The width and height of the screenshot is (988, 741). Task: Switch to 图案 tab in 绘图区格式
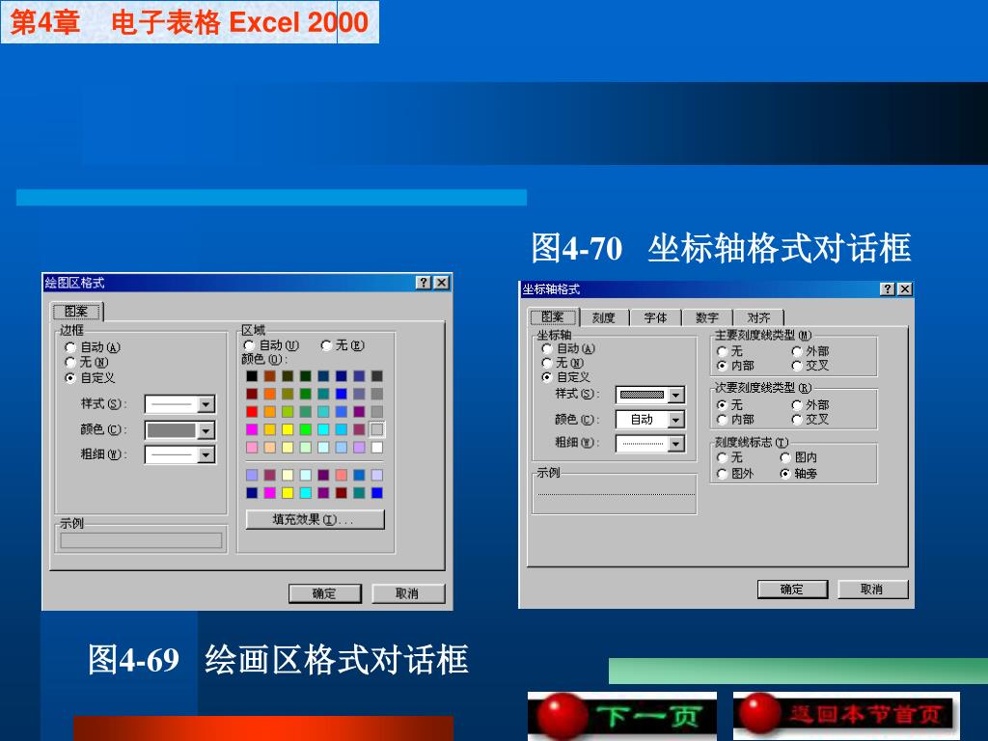pos(77,312)
